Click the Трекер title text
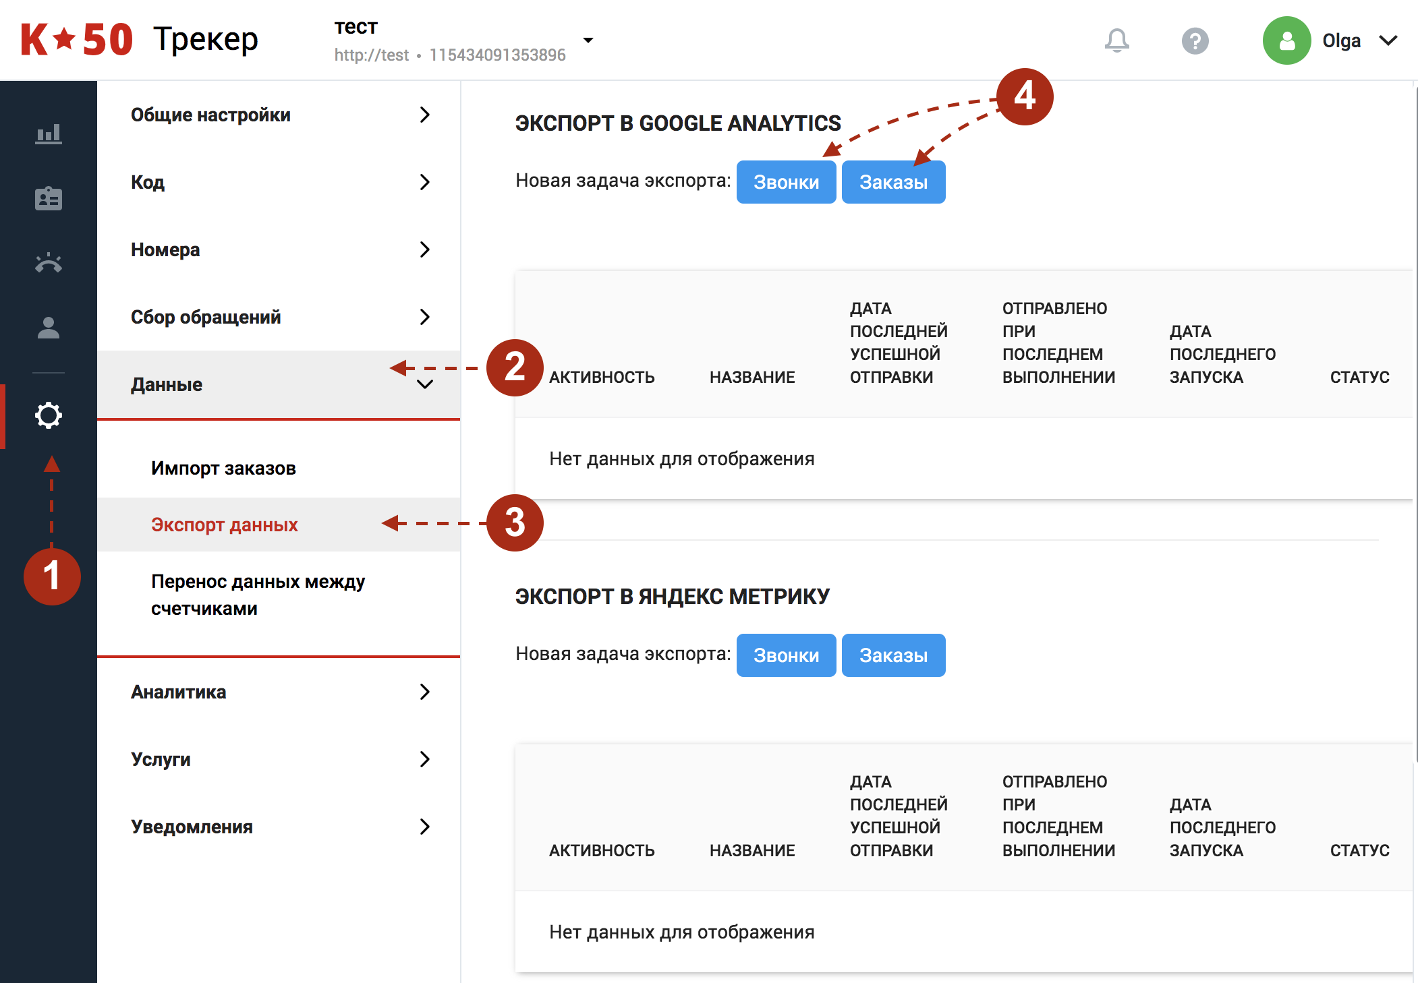This screenshot has height=983, width=1418. coord(206,39)
